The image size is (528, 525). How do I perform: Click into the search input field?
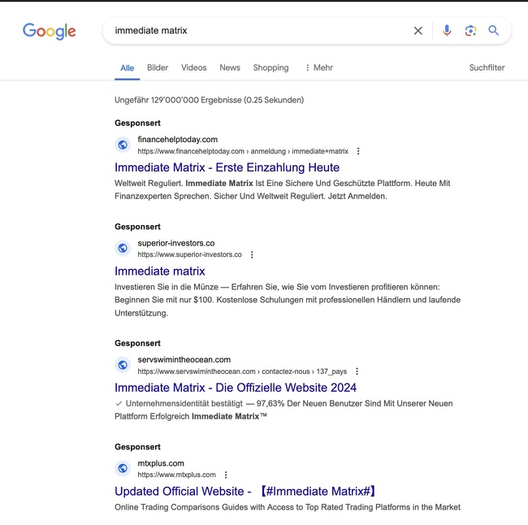(260, 31)
